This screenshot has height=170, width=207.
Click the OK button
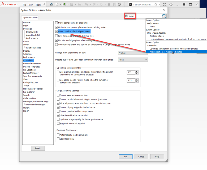point(126,156)
